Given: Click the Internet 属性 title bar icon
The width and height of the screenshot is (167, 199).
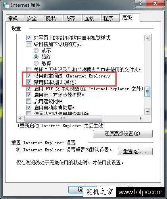Looking at the screenshot, I should coord(6,5).
